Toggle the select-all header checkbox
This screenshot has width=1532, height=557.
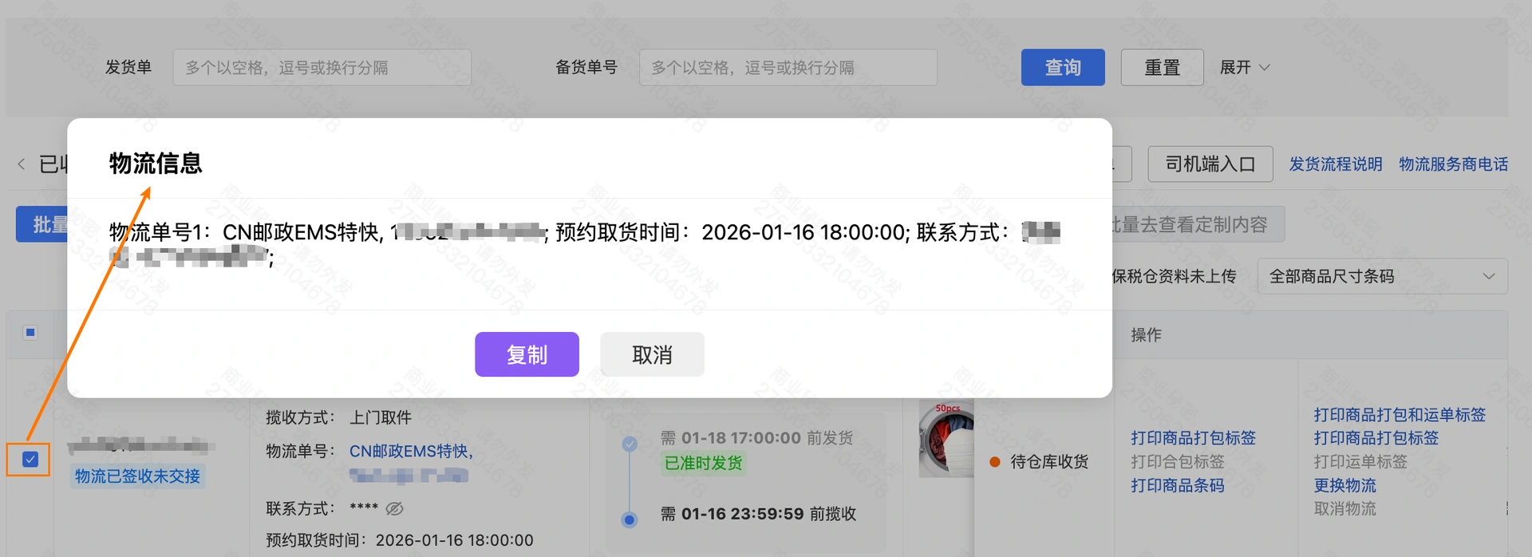click(30, 332)
